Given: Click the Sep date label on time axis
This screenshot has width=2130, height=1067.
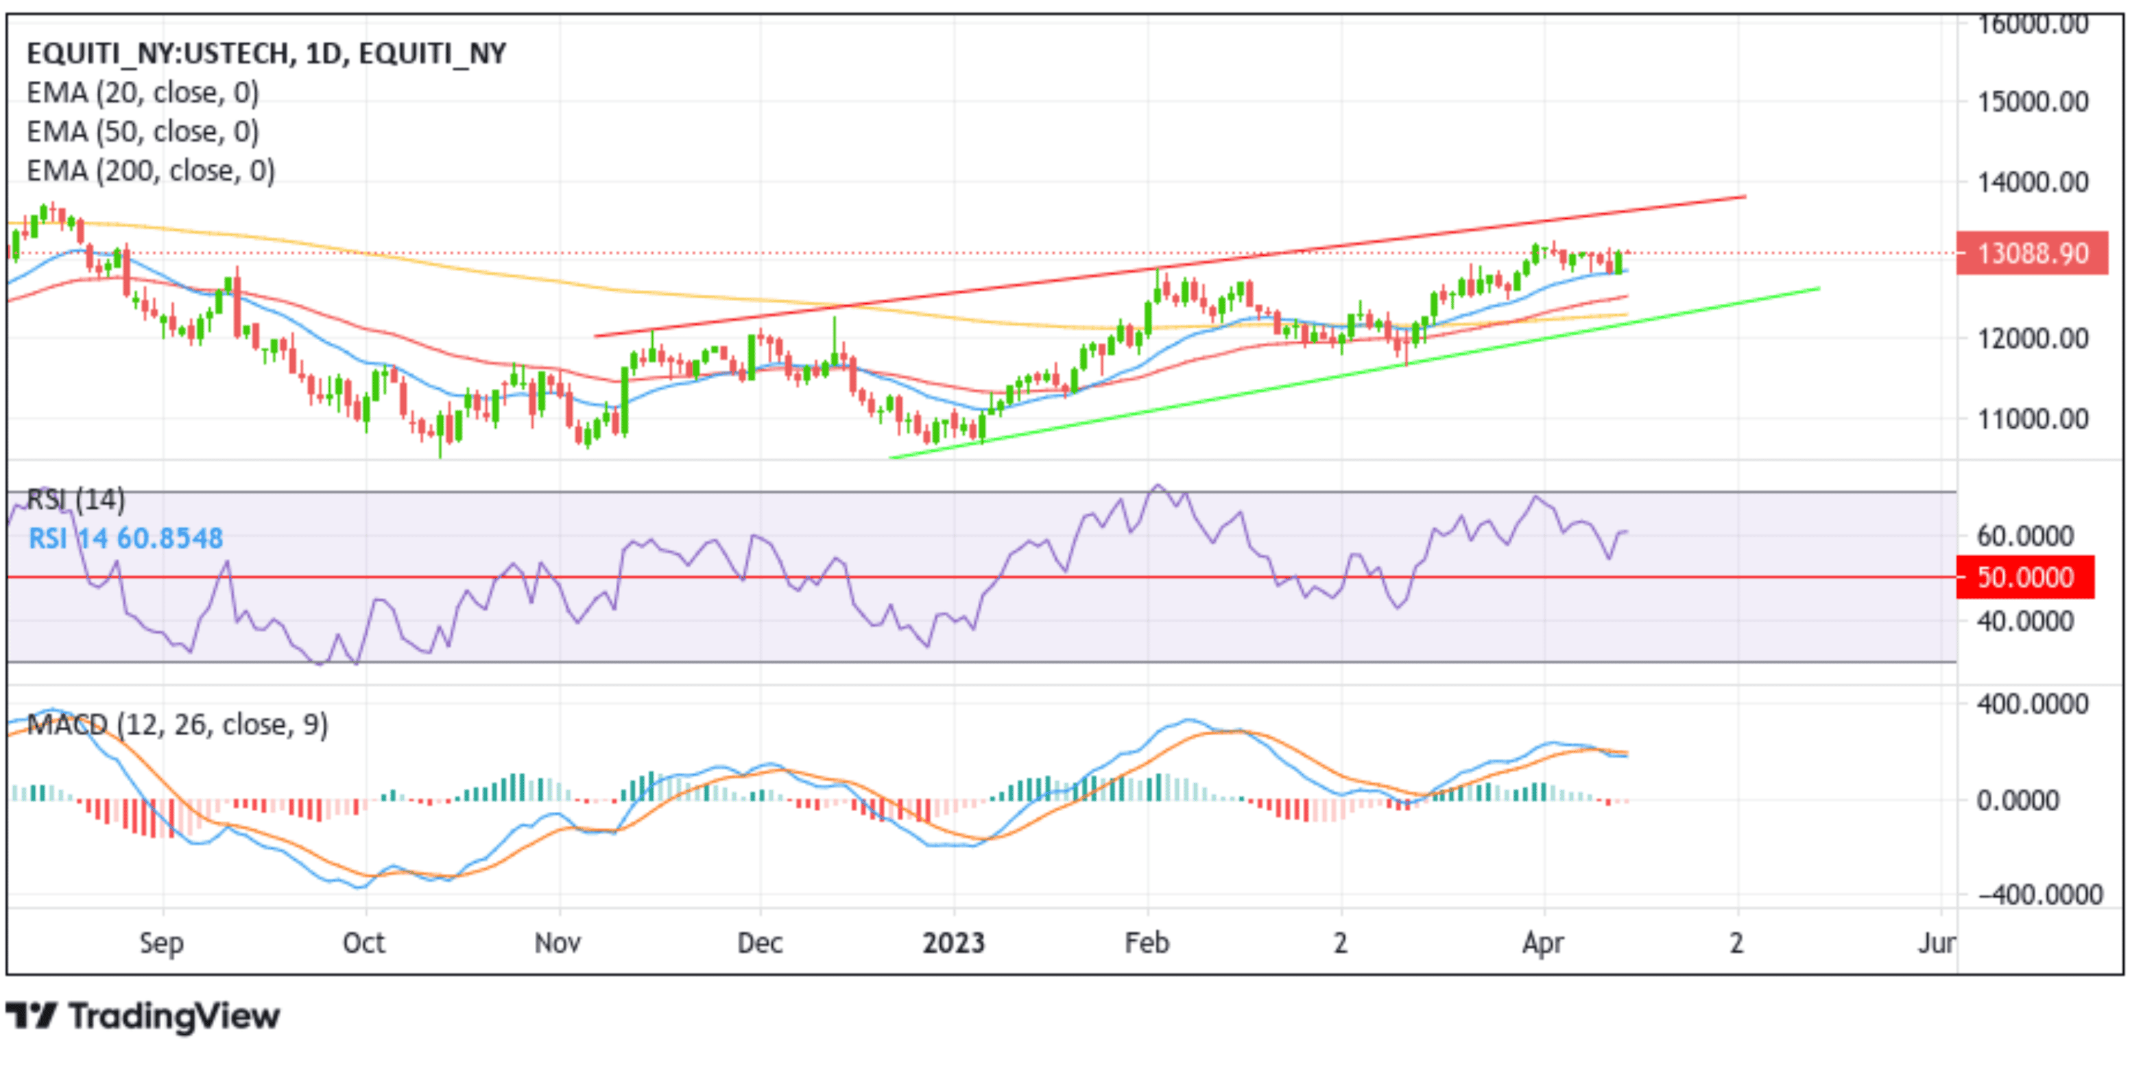Looking at the screenshot, I should [161, 943].
